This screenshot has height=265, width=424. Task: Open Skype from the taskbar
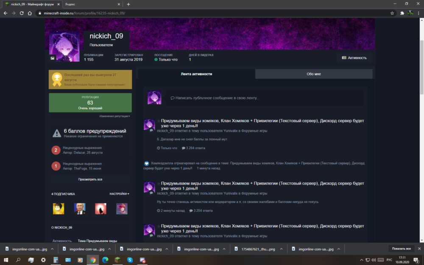pos(130,260)
